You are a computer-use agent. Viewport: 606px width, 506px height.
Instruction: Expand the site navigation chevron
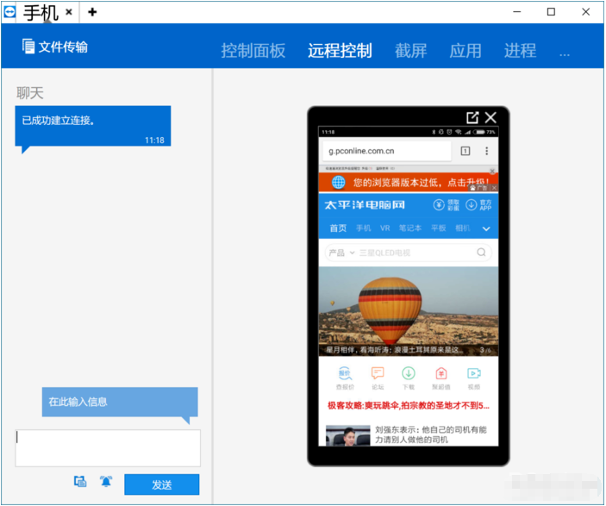[486, 228]
